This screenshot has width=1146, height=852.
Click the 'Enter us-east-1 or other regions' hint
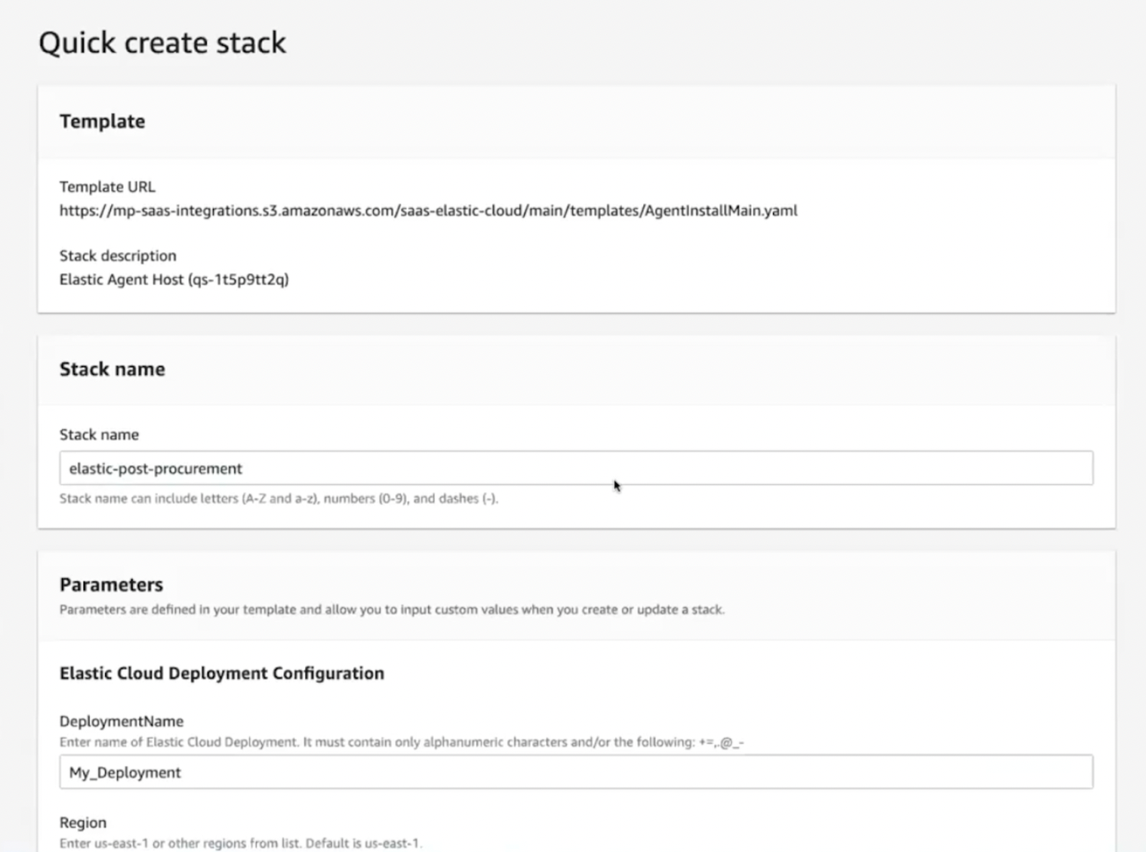tap(241, 844)
